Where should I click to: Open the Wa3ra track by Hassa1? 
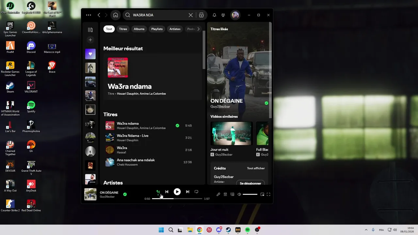[153, 150]
